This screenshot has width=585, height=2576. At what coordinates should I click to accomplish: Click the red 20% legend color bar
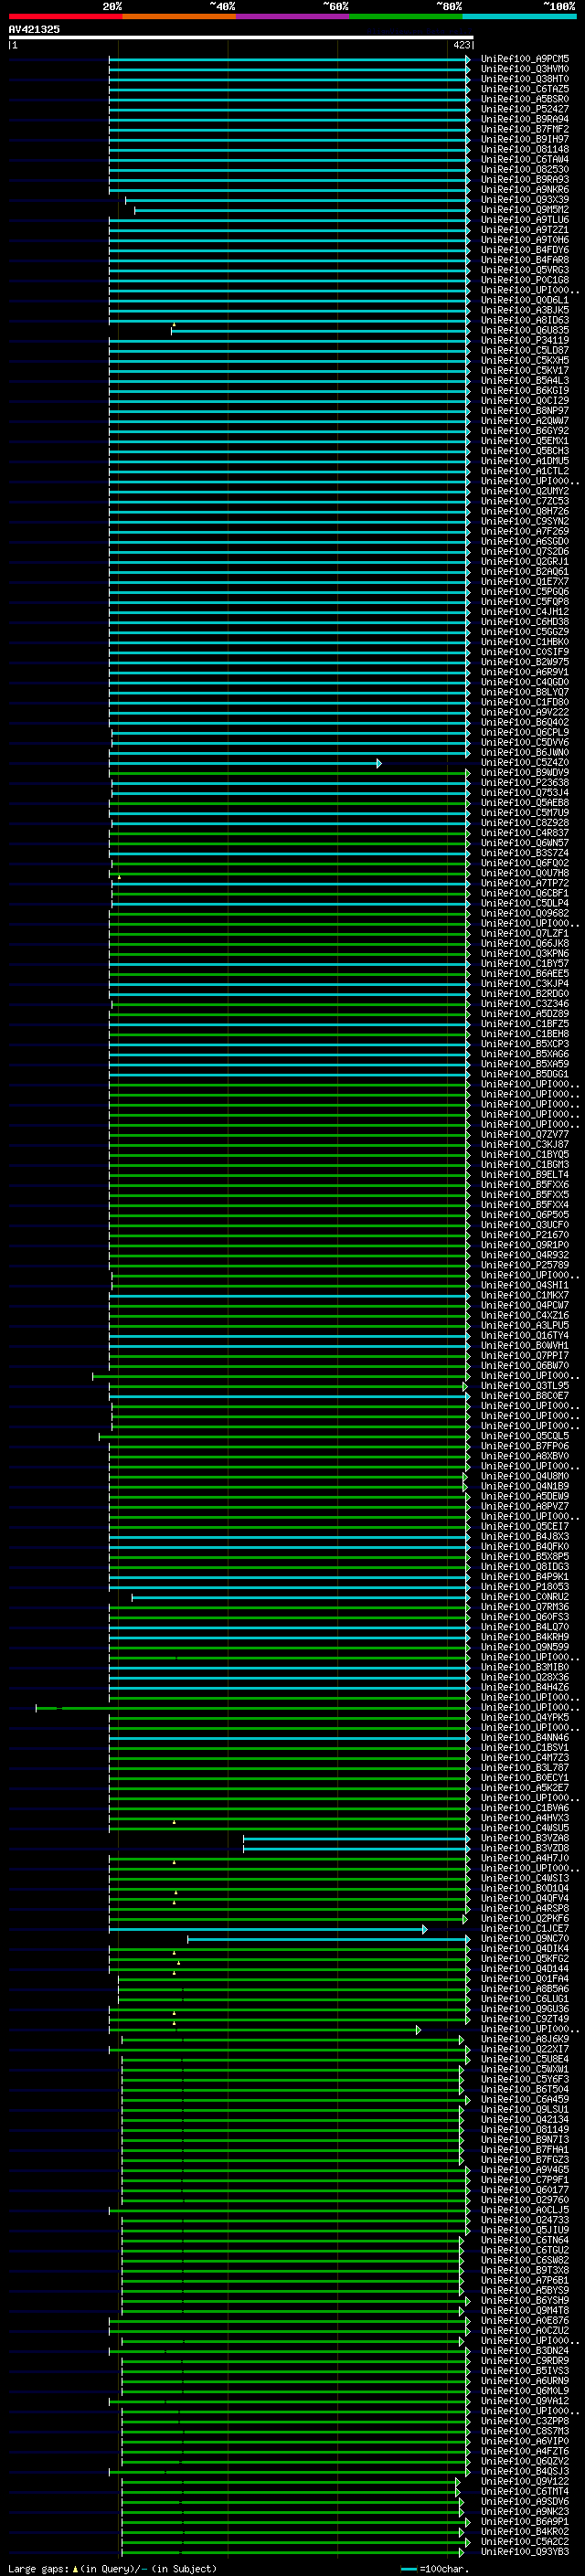pyautogui.click(x=65, y=16)
